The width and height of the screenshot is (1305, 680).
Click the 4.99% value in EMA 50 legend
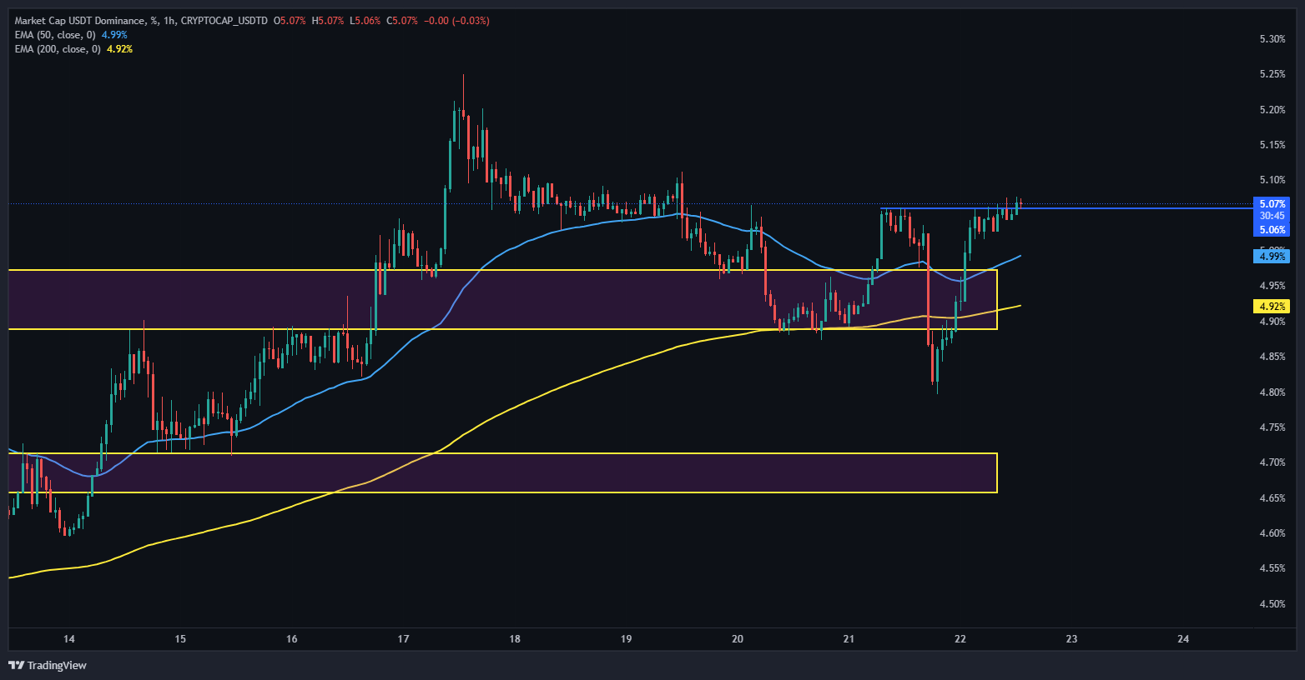[114, 35]
